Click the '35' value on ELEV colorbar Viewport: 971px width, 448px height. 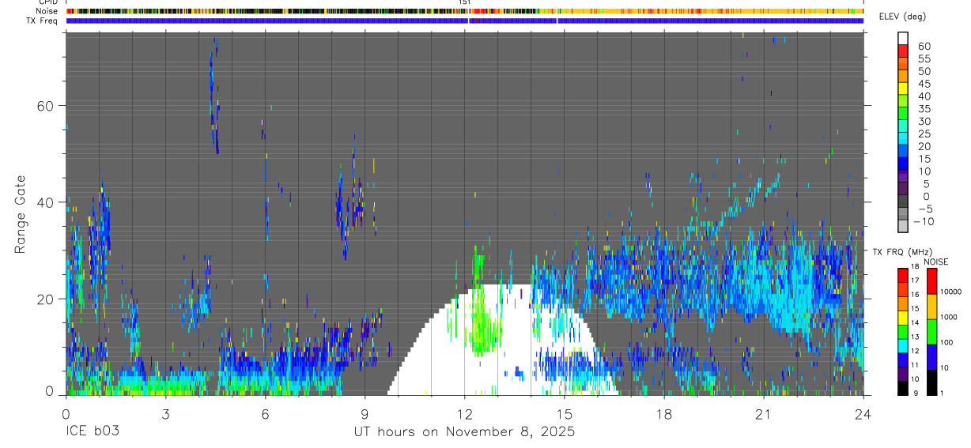pyautogui.click(x=924, y=109)
